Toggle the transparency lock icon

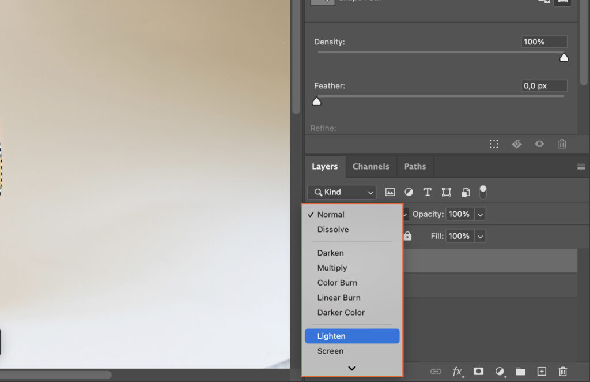coord(407,235)
